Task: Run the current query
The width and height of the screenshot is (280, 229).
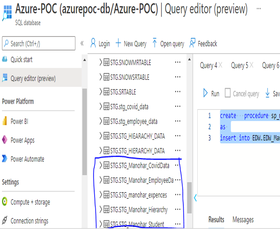Action: pyautogui.click(x=211, y=93)
